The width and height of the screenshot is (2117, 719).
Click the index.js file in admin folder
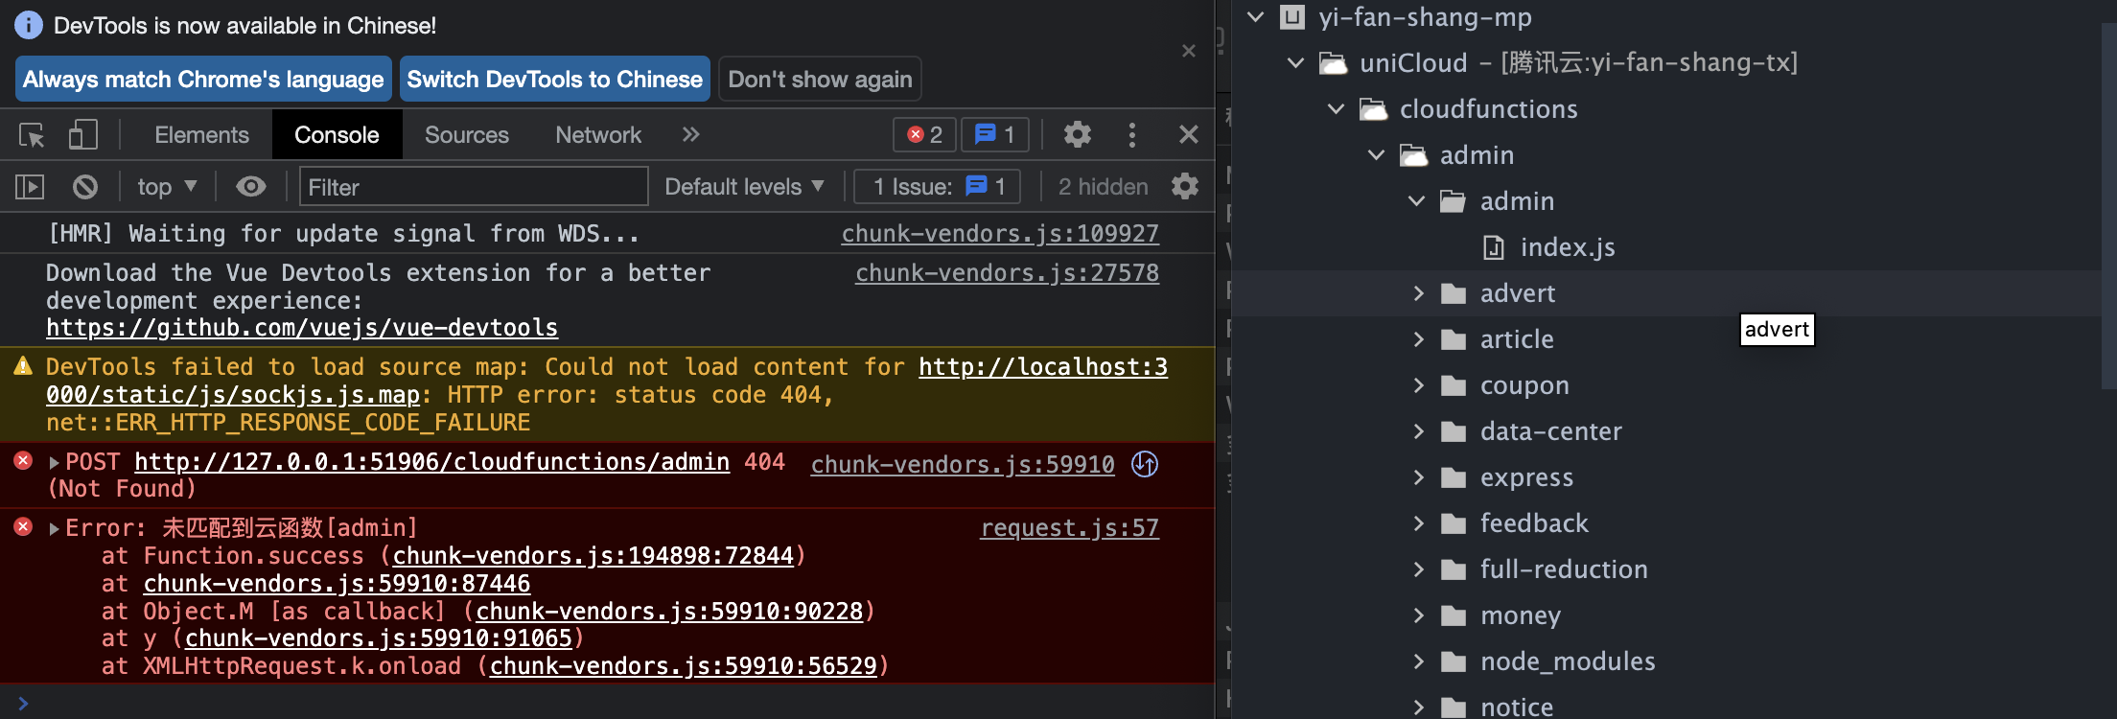1567,247
